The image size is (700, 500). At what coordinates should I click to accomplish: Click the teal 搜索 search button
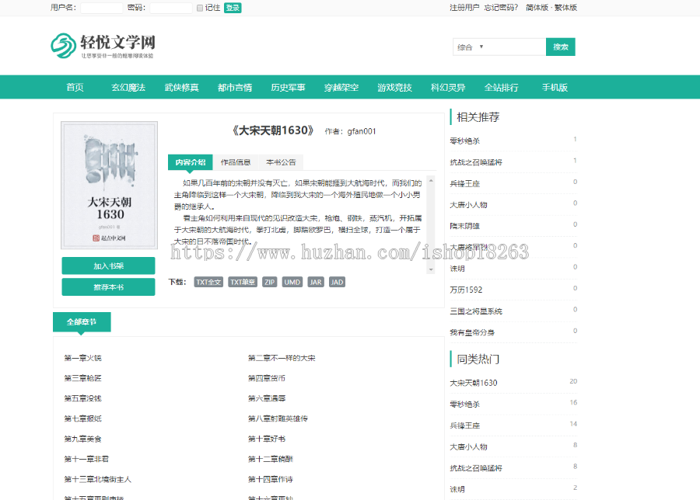pyautogui.click(x=560, y=47)
